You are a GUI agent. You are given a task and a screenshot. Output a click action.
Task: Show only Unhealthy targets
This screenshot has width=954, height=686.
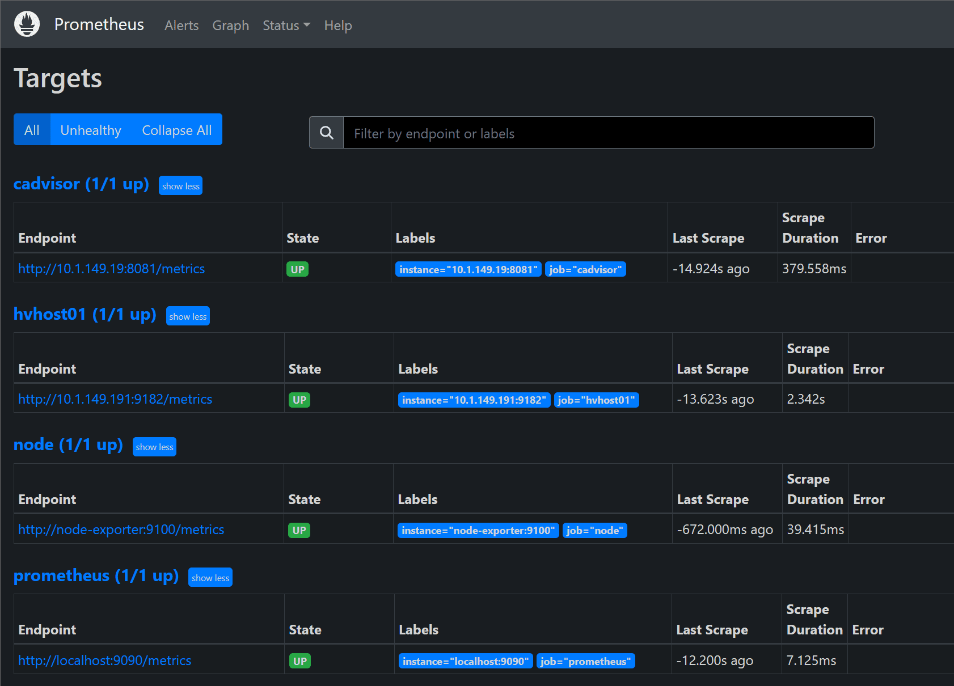point(91,130)
